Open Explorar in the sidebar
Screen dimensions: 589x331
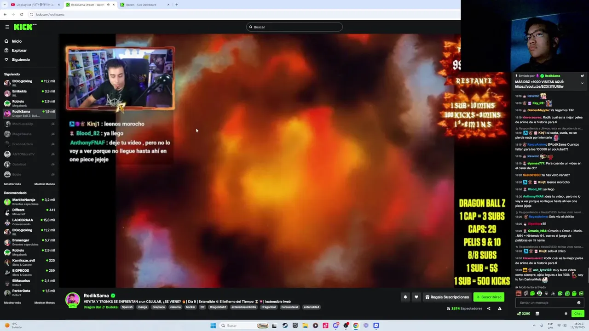(x=19, y=51)
